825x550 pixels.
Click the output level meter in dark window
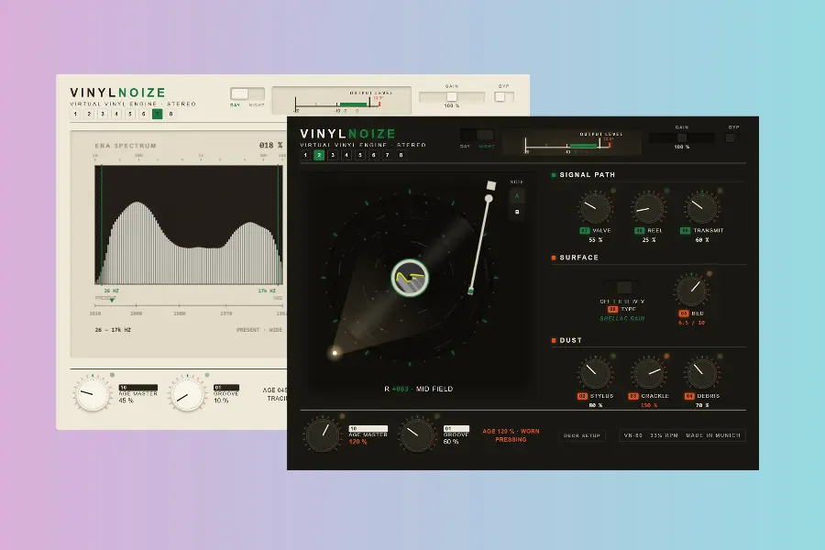click(x=572, y=142)
